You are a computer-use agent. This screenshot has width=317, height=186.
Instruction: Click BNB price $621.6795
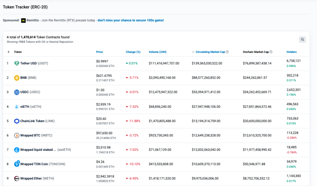pyautogui.click(x=104, y=76)
